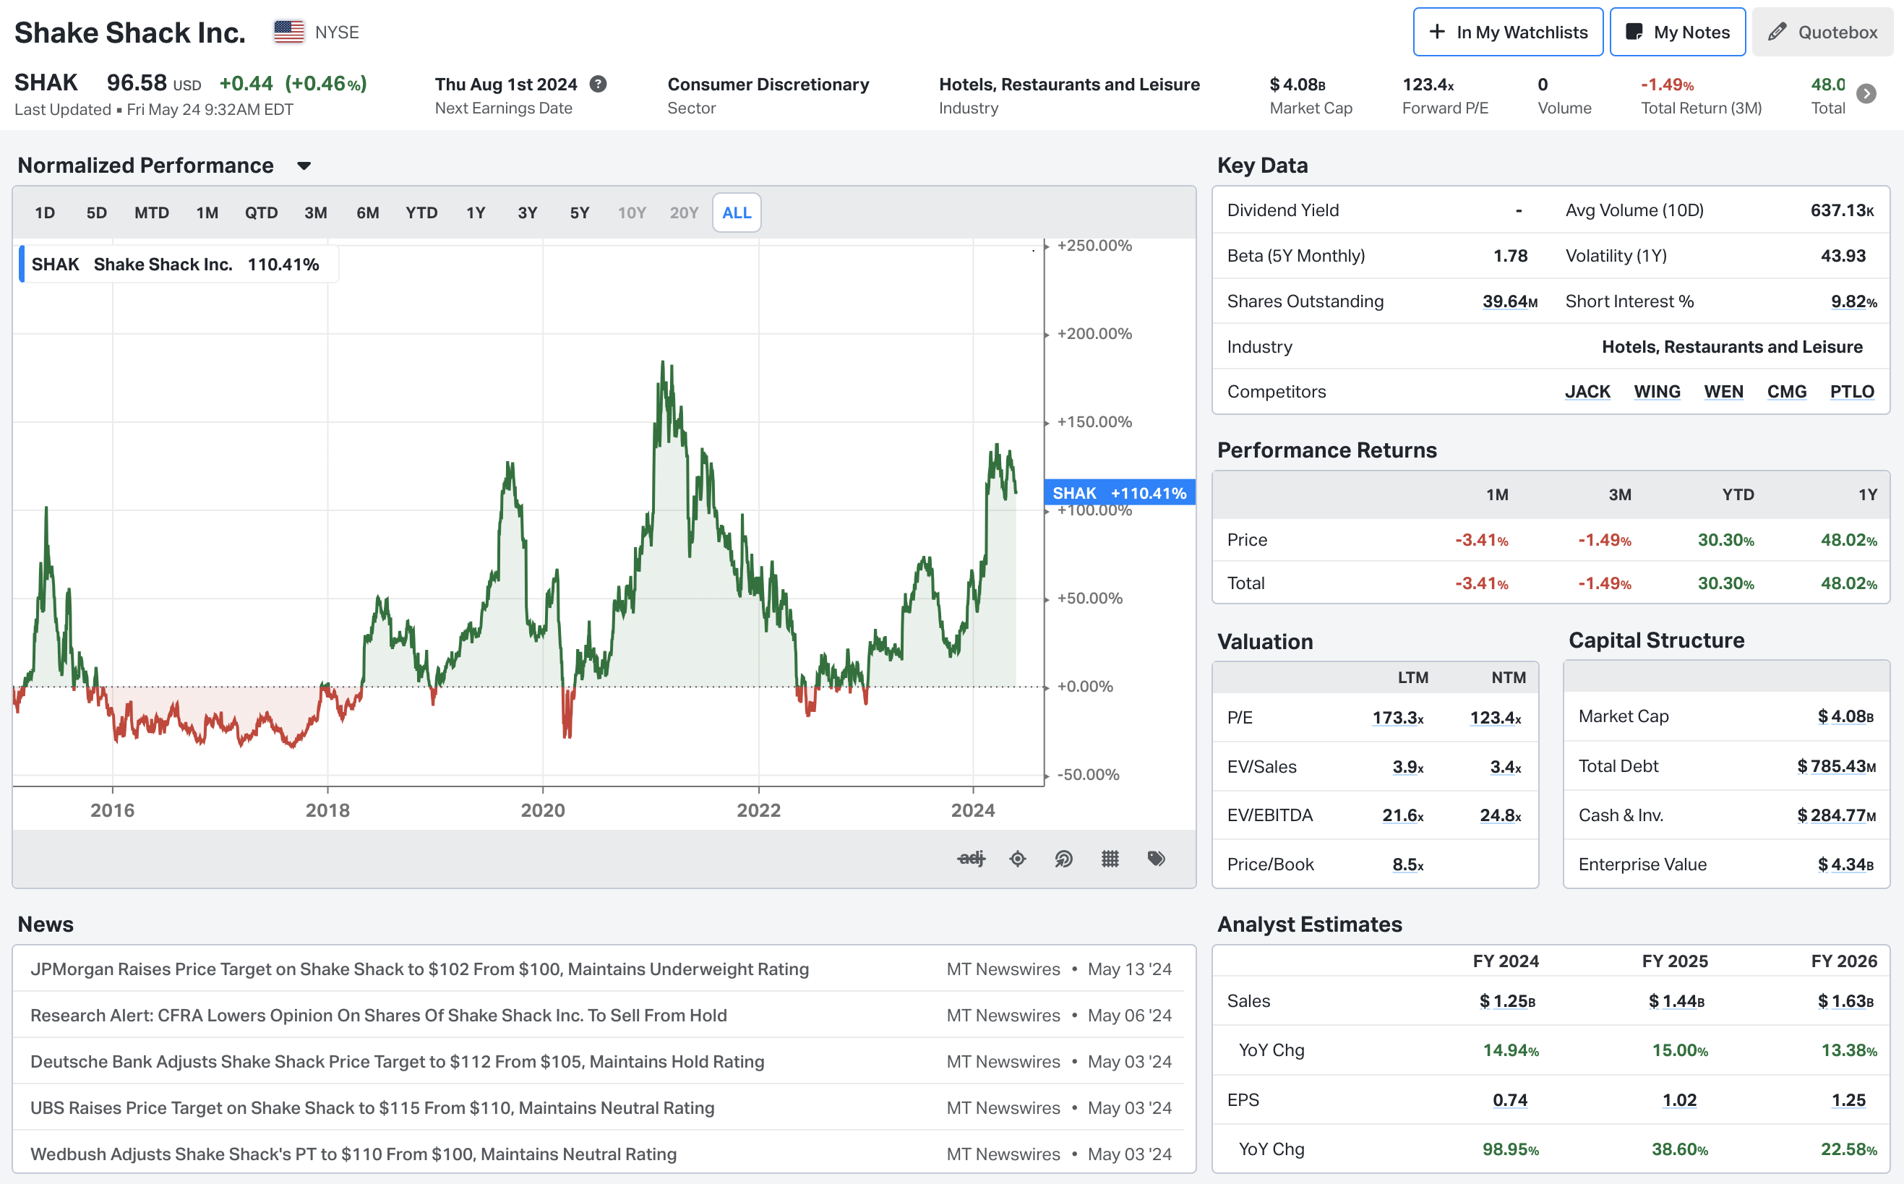Open the WING competitor ticker link
The width and height of the screenshot is (1904, 1184).
1657,392
